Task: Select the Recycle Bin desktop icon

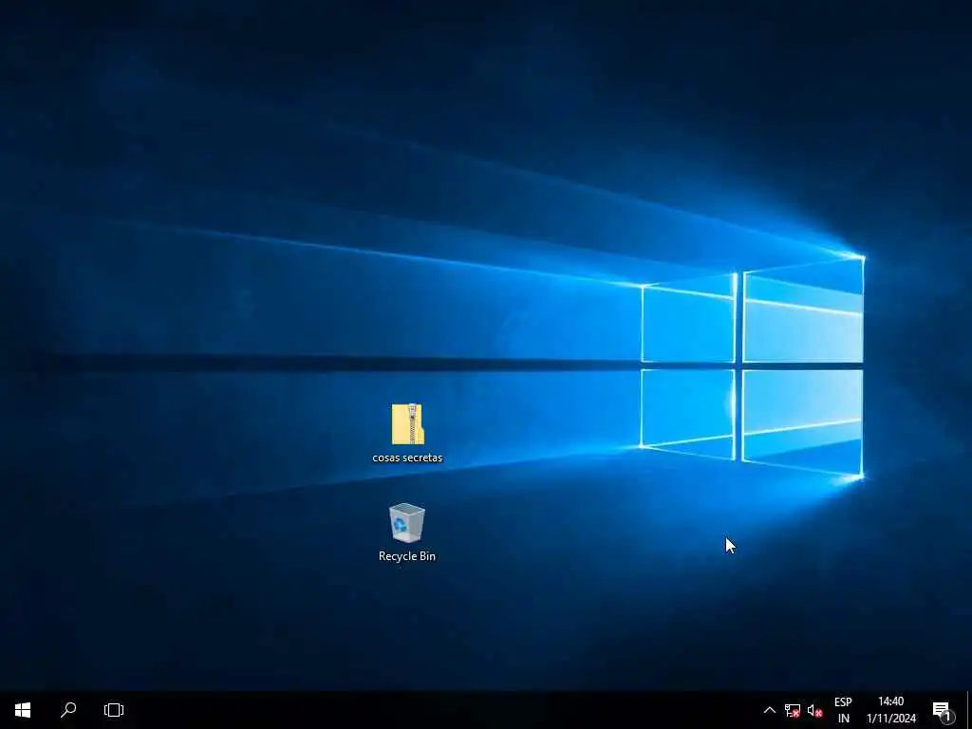Action: pos(406,523)
